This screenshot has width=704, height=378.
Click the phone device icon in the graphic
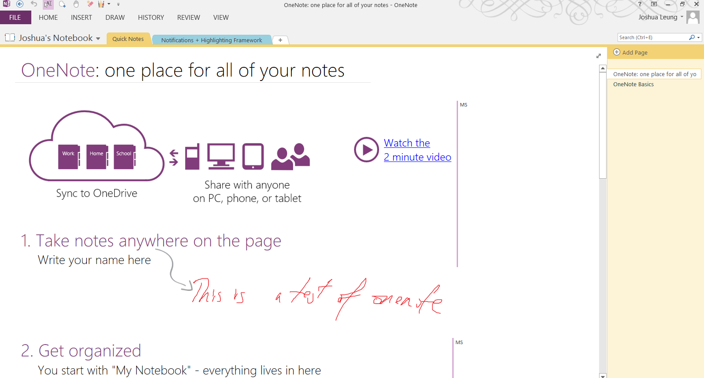pyautogui.click(x=192, y=156)
